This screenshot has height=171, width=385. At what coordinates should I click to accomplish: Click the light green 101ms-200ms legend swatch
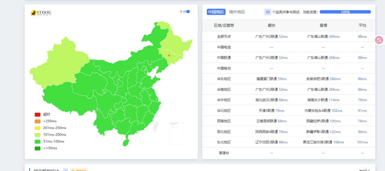38,135
